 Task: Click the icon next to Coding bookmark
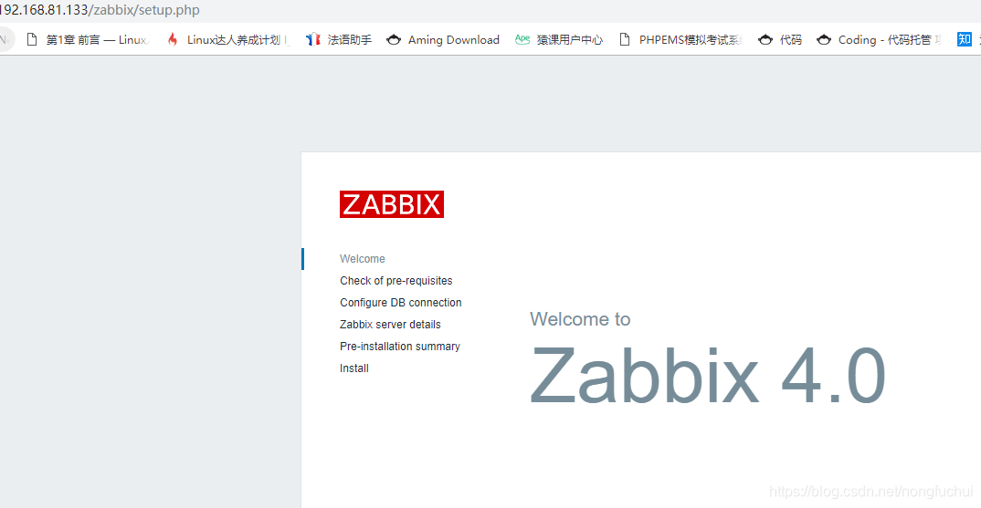[x=824, y=40]
